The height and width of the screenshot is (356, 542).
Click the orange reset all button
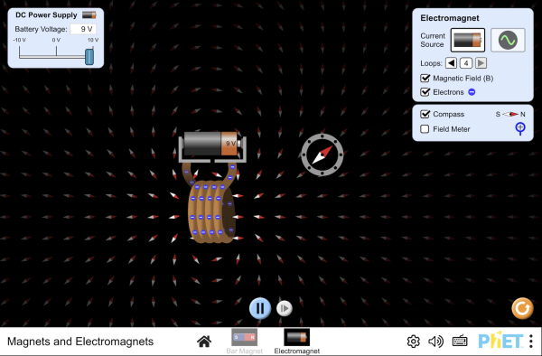[x=522, y=308]
